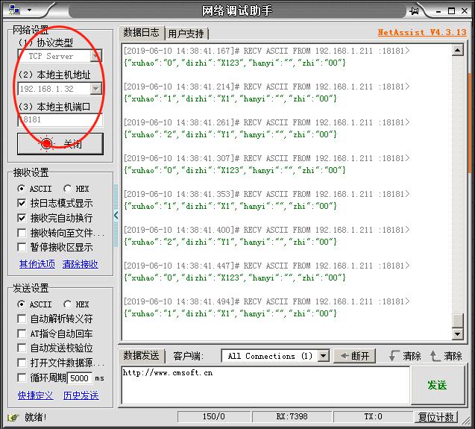The height and width of the screenshot is (429, 475).
Task: Click the send text box containing http://www.cmsoft.cn
Action: 265,385
